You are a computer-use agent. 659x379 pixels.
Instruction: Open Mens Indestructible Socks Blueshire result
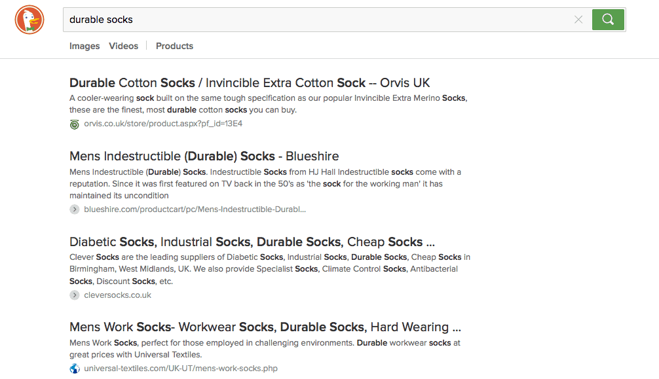coord(204,156)
